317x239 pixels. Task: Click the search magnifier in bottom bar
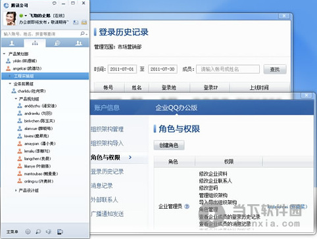coord(38,231)
